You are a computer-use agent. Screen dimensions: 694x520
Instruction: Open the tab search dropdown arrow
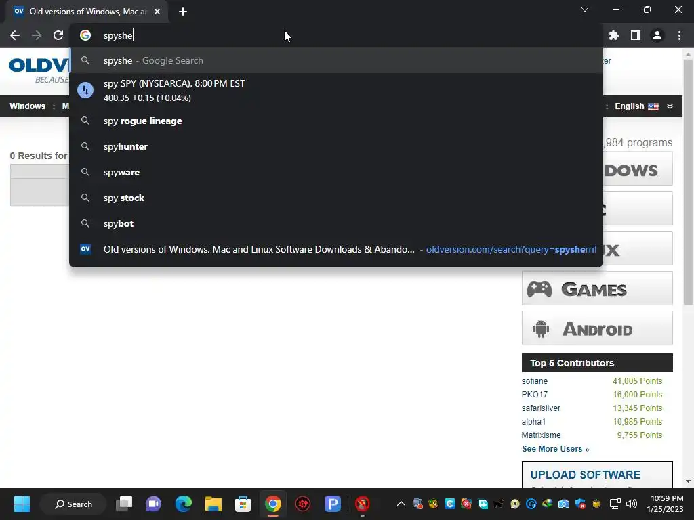tap(585, 9)
